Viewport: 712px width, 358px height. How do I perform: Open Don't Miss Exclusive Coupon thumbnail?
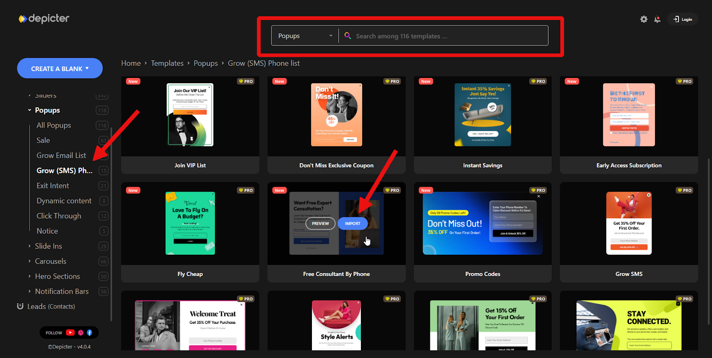336,115
